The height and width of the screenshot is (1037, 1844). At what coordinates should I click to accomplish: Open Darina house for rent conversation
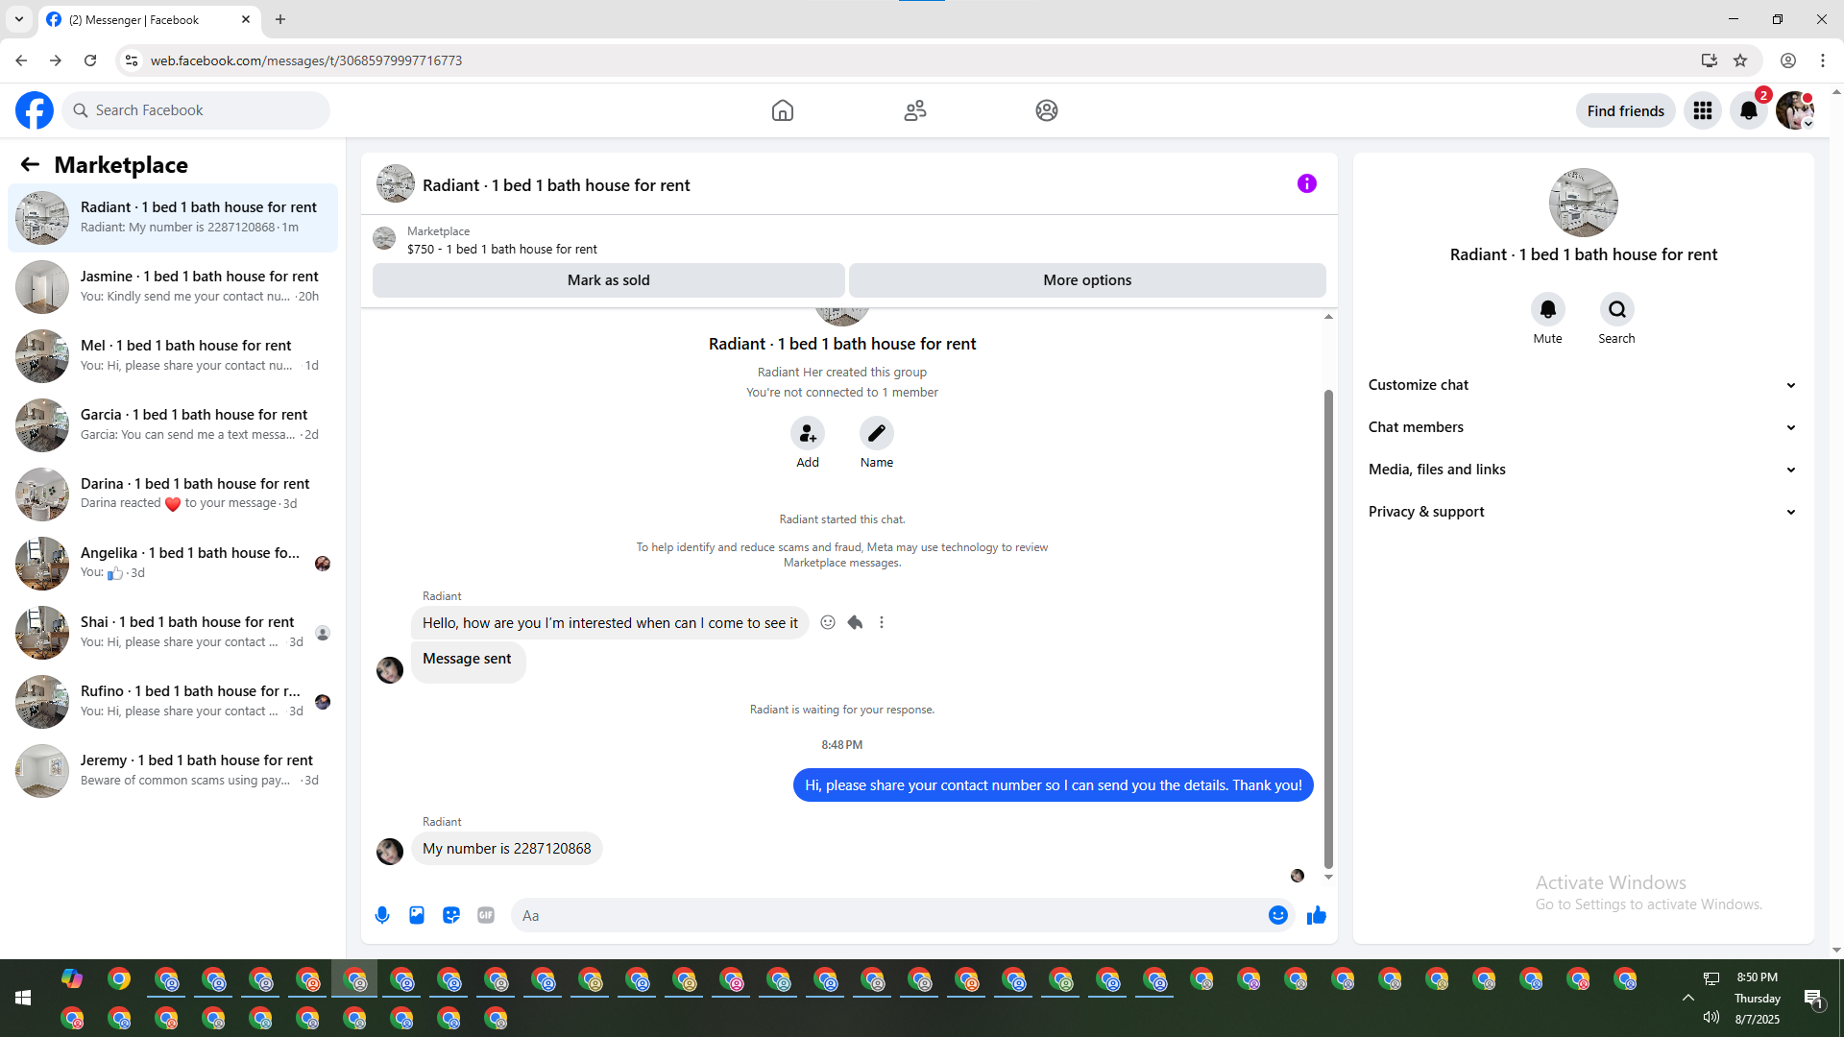click(x=173, y=494)
